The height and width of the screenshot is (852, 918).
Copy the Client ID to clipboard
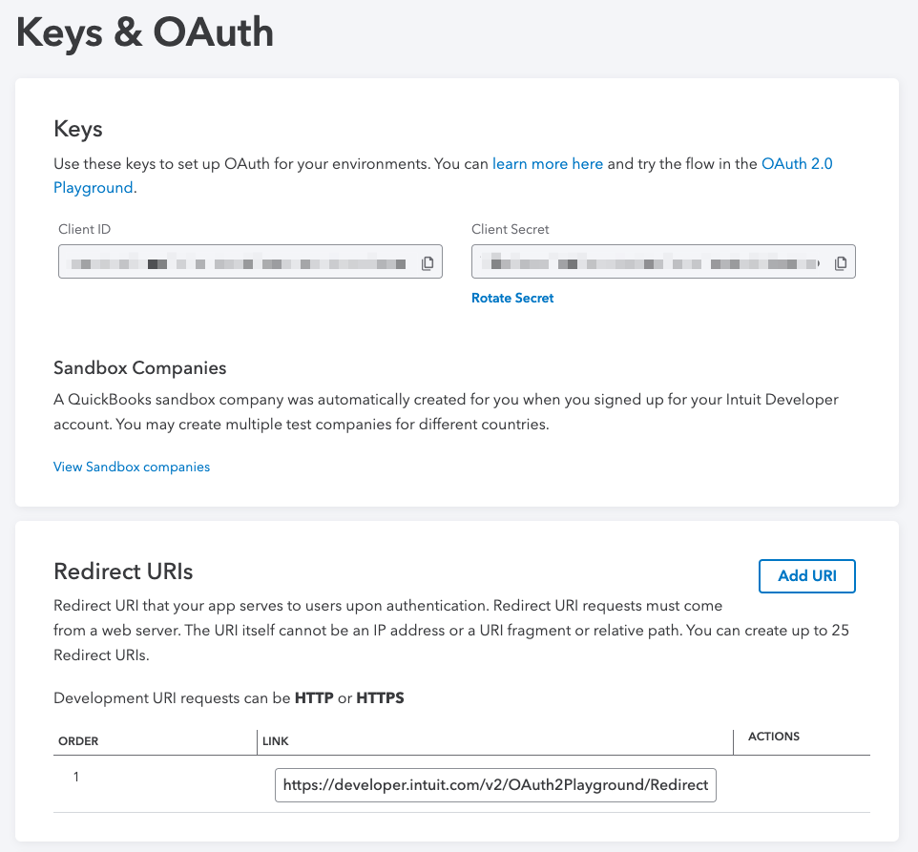point(428,263)
